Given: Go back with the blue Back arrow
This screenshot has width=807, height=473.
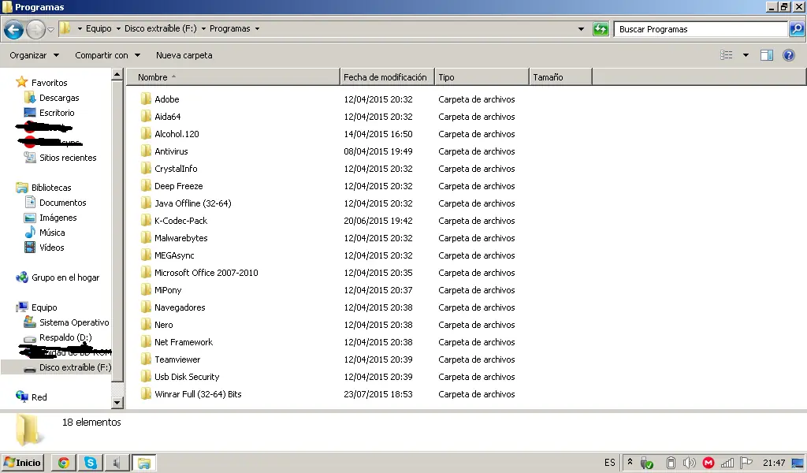Looking at the screenshot, I should tap(13, 29).
